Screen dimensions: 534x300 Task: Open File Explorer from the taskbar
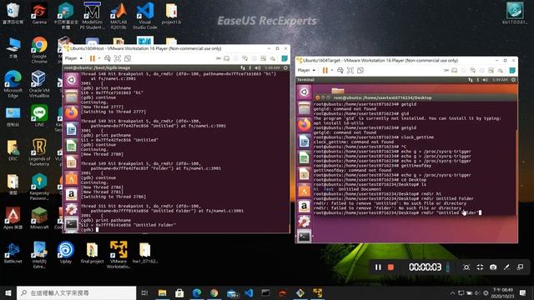coord(163,292)
